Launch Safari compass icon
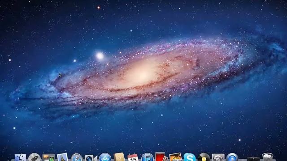Image resolution: width=287 pixels, height=161 pixels. (x=77, y=157)
